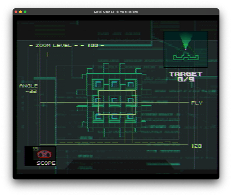The width and height of the screenshot is (232, 196).
Task: Click the SCOPE item label
Action: coord(46,163)
